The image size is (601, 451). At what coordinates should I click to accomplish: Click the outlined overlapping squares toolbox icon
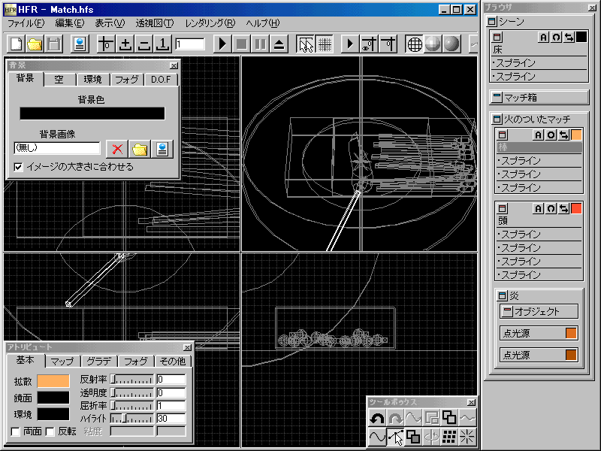[449, 418]
